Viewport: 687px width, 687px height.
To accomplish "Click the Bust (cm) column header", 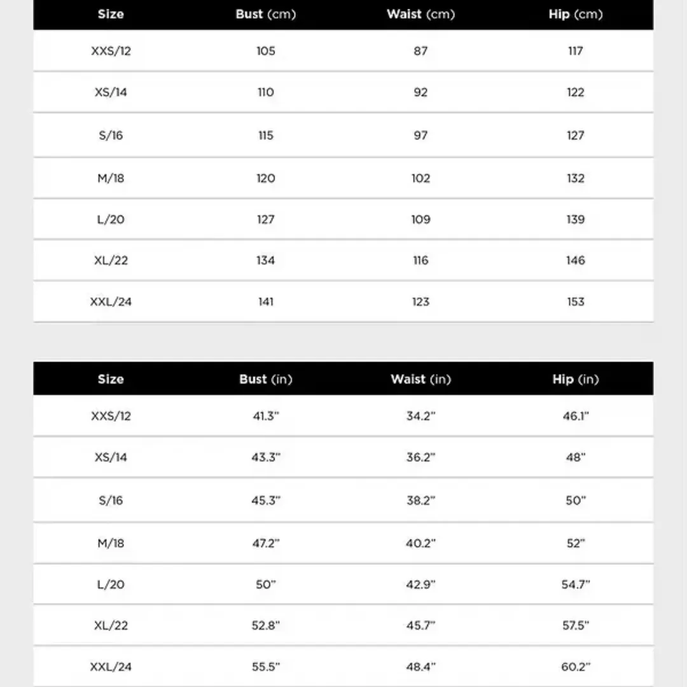I will pyautogui.click(x=266, y=15).
